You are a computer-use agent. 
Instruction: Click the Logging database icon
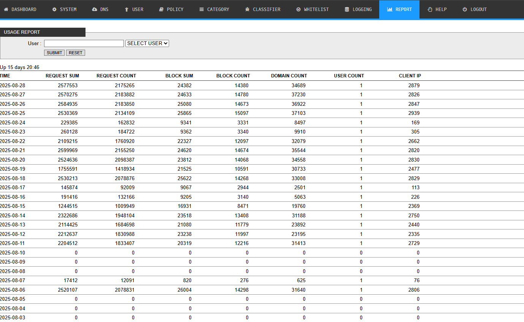(347, 9)
